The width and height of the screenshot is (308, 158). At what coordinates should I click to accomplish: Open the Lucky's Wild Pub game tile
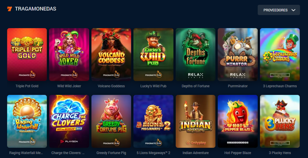pyautogui.click(x=153, y=54)
